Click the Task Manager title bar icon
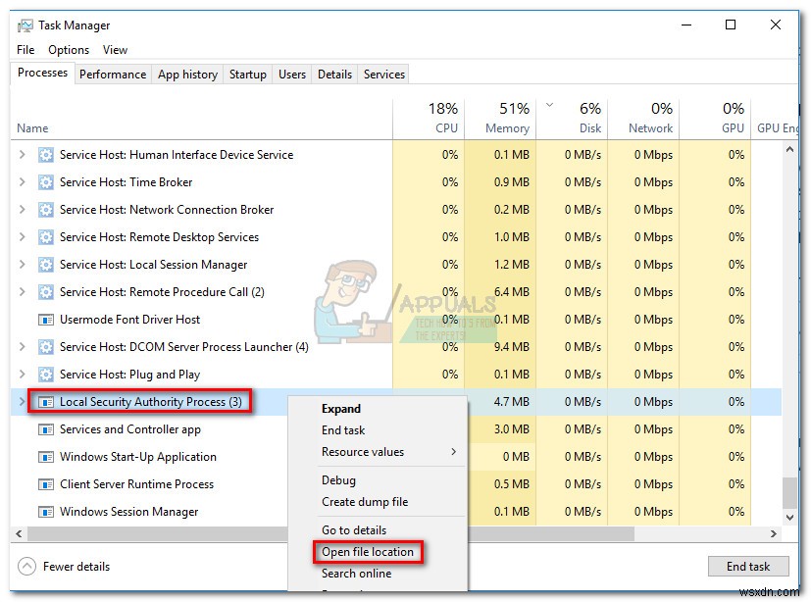 pyautogui.click(x=25, y=25)
